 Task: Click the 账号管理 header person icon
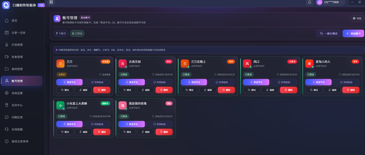(x=57, y=19)
